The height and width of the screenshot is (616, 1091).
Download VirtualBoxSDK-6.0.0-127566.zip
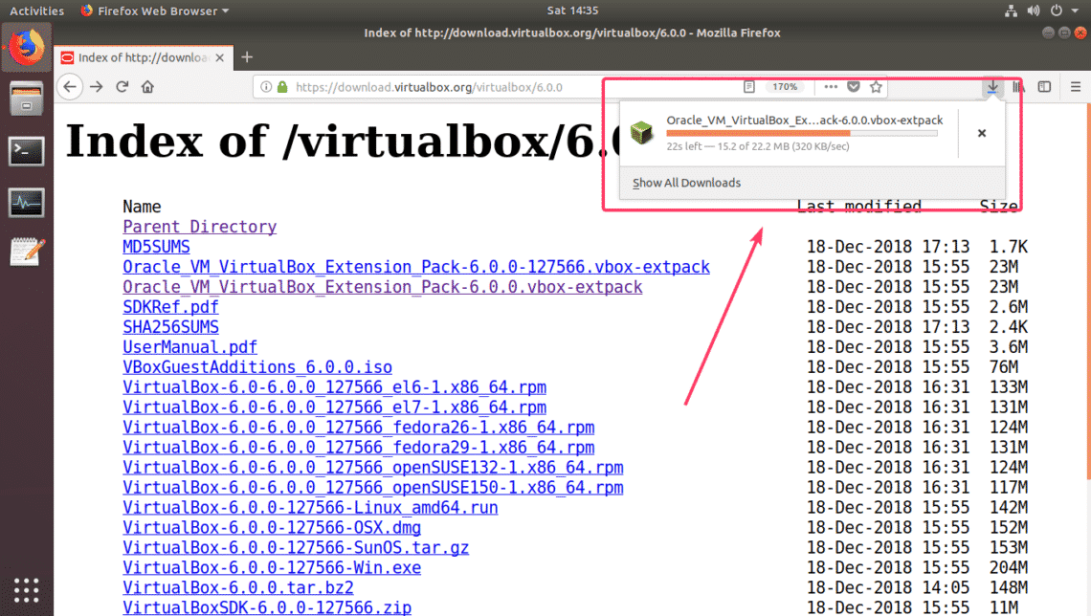(267, 607)
